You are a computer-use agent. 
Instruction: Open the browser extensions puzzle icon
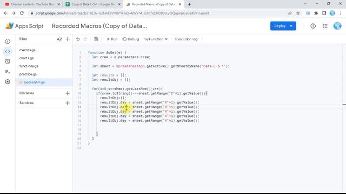click(x=316, y=13)
